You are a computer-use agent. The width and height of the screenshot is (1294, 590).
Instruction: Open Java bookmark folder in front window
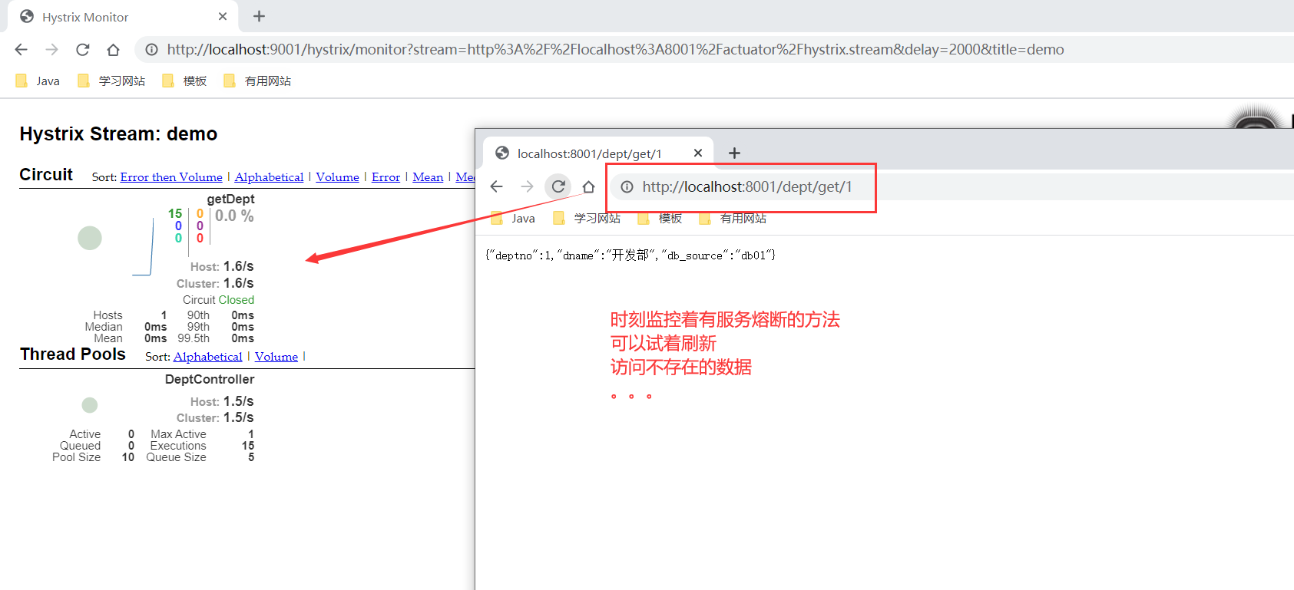tap(513, 219)
